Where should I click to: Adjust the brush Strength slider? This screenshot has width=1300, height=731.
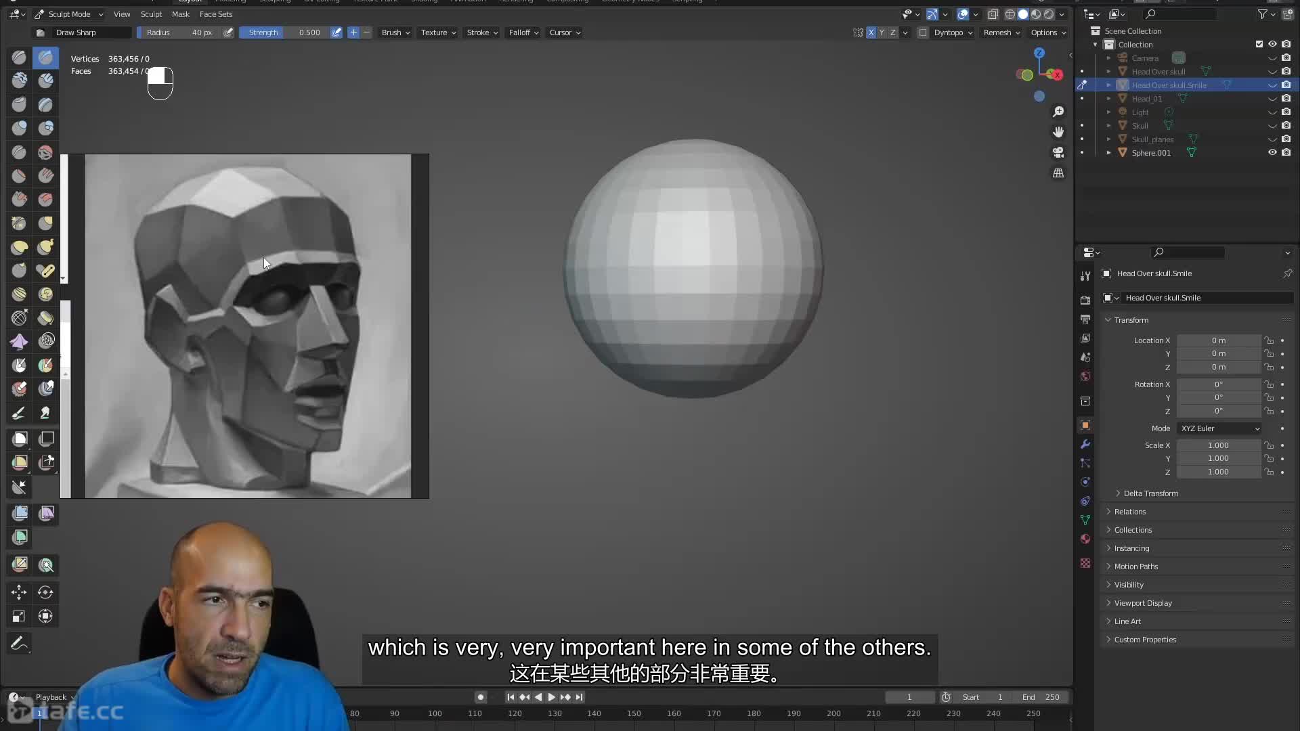click(x=284, y=32)
